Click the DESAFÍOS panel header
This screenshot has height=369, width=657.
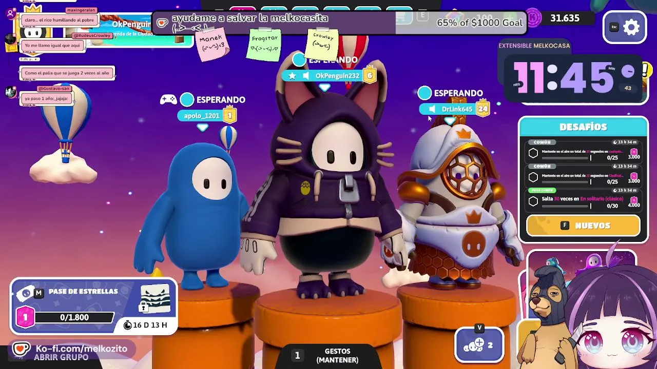(x=583, y=127)
